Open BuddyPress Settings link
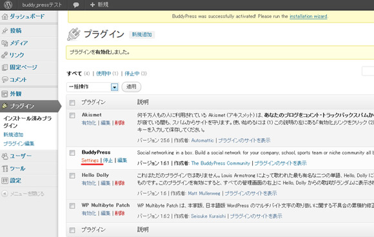Screen dimensions: 374x237 point(90,160)
